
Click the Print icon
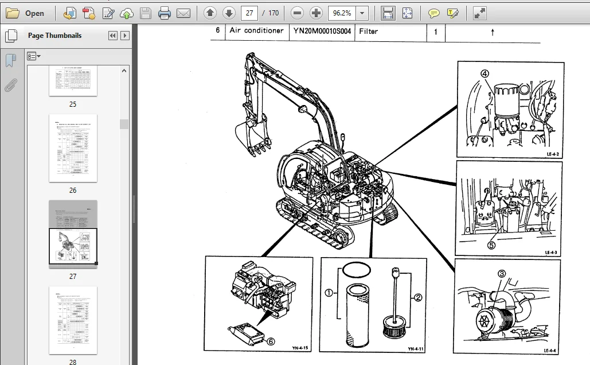[165, 14]
